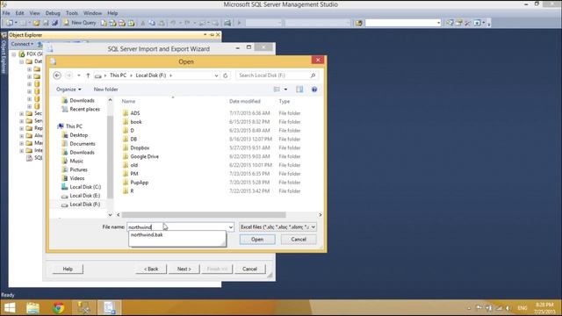Expand the FOX server node
The width and height of the screenshot is (562, 316).
[x=14, y=54]
